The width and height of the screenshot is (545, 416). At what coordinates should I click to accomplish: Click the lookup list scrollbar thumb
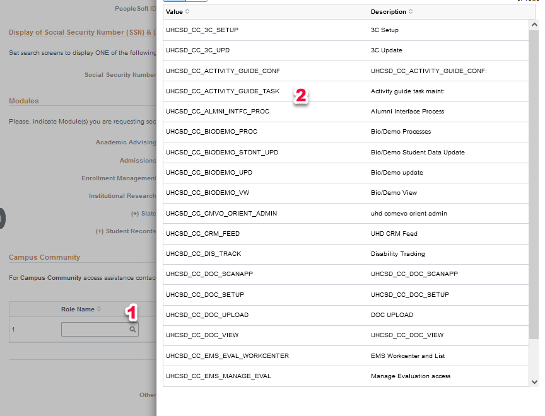point(534,185)
